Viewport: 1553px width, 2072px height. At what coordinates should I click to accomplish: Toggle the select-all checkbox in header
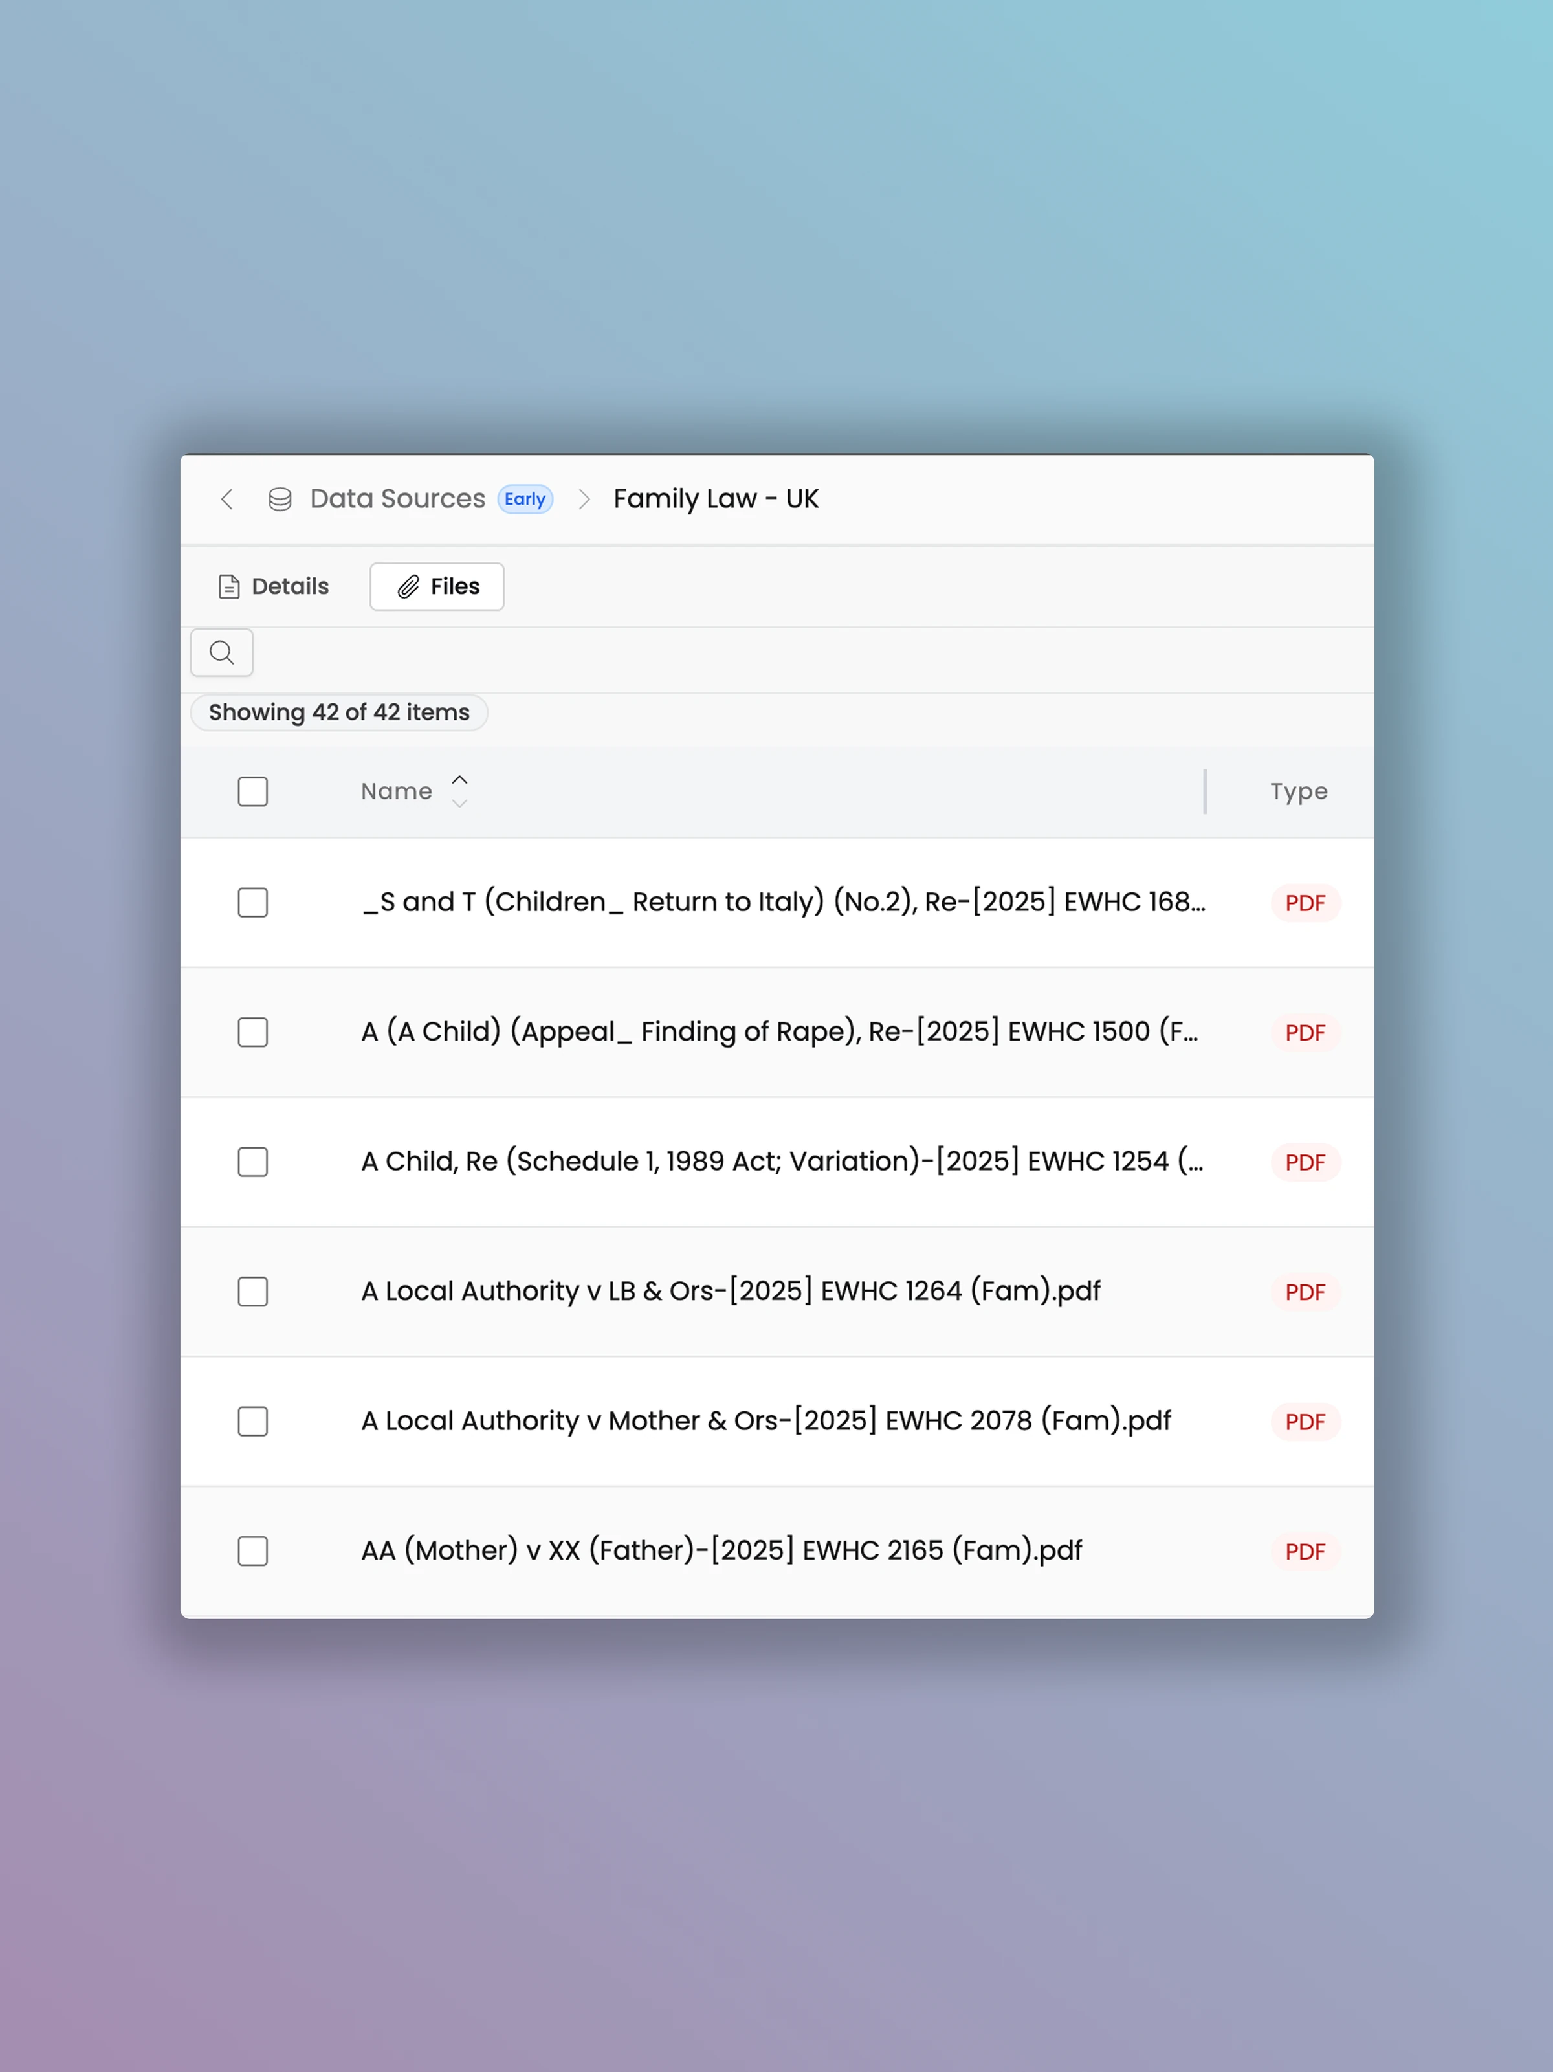tap(253, 791)
